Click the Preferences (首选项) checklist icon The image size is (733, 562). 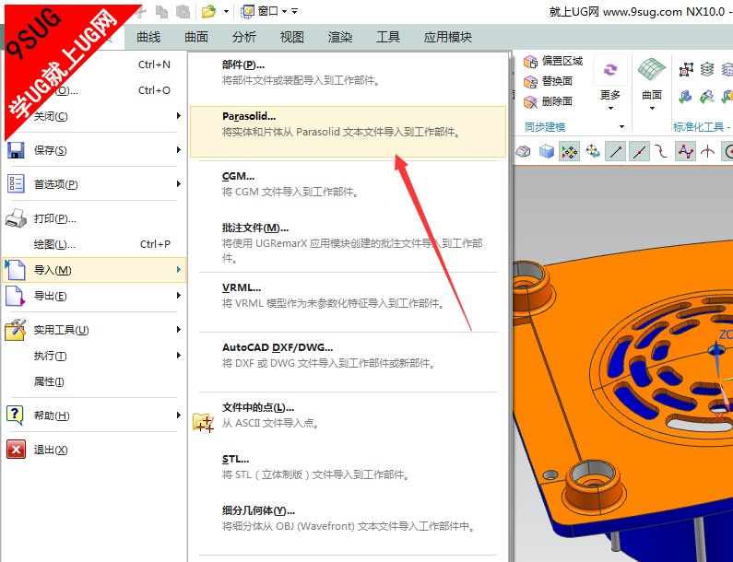[x=16, y=183]
